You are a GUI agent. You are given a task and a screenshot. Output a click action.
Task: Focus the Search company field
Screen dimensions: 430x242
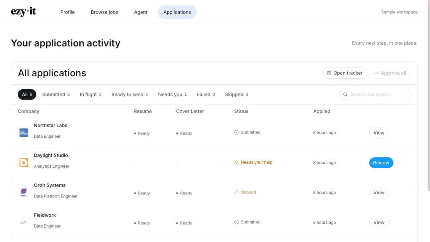pos(374,95)
